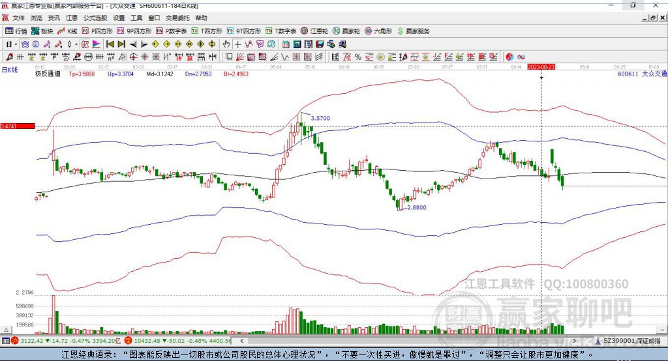Open the T四方形 tool

(x=207, y=31)
